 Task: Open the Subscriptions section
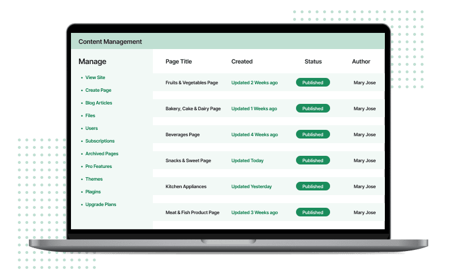(100, 141)
